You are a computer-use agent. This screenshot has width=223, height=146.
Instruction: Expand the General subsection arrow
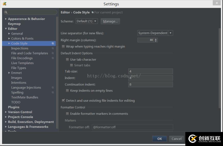(x=9, y=33)
